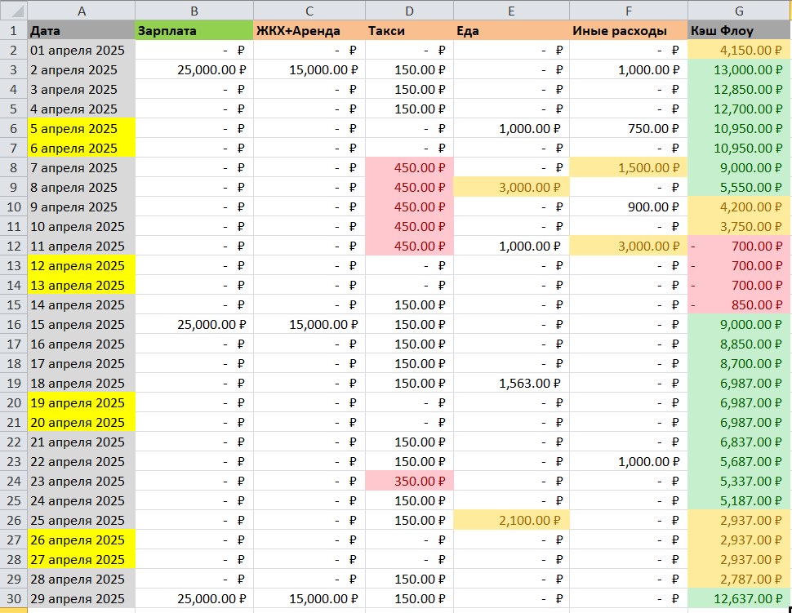Viewport: 792px width, 613px height.
Task: Click the 'Иные расходы' header cell
Action: click(629, 30)
